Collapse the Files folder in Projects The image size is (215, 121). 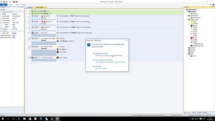pos(187,54)
